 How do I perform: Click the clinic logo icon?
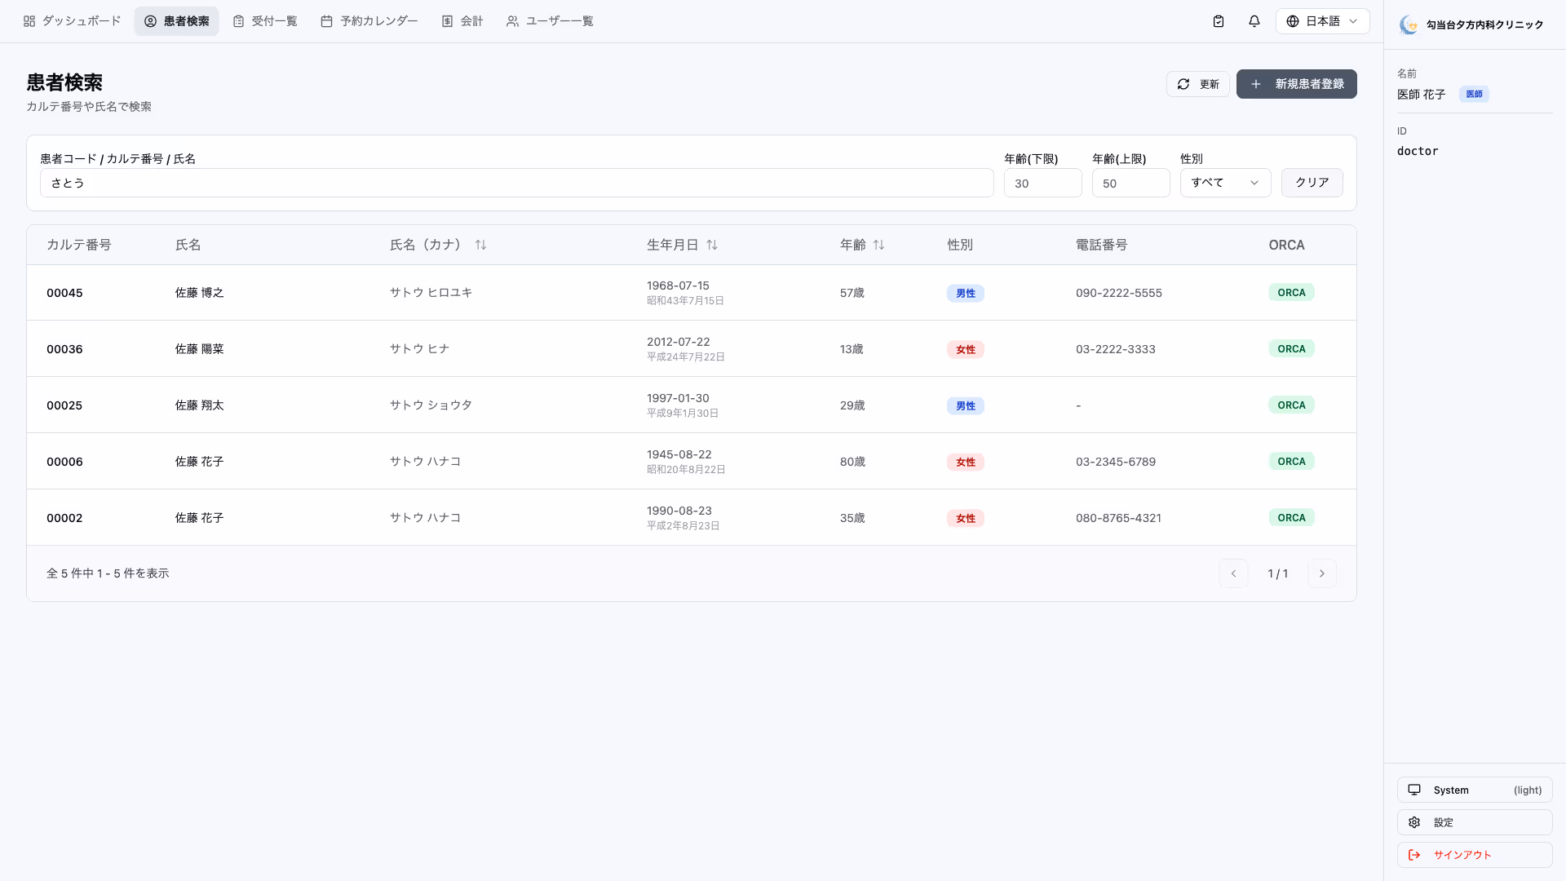(1409, 25)
